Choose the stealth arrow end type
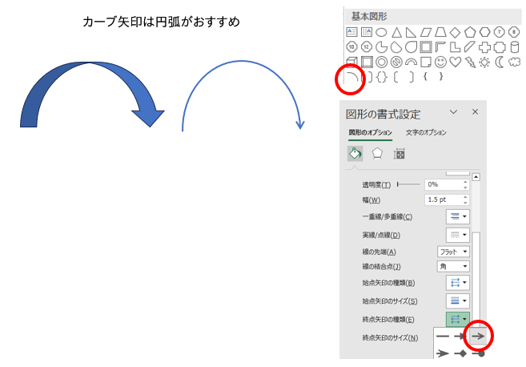This screenshot has height=367, width=526. pos(443,353)
